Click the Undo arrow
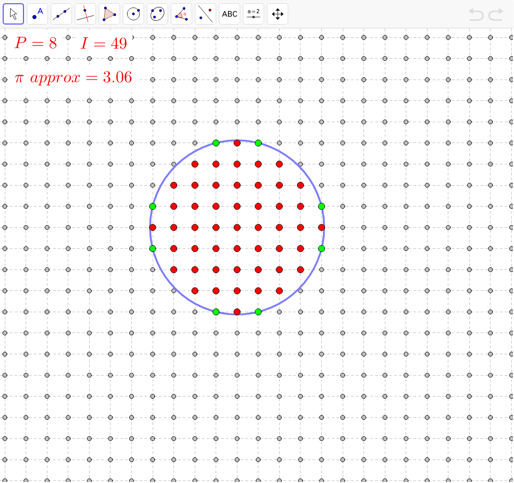Image resolution: width=514 pixels, height=483 pixels. [x=475, y=15]
